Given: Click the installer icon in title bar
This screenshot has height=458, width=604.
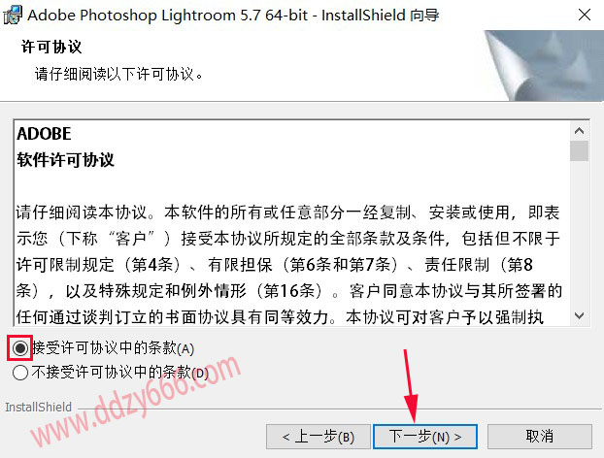Looking at the screenshot, I should [x=13, y=15].
